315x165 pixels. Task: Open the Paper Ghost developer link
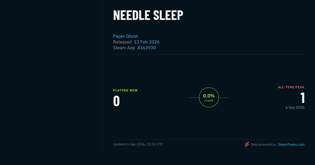click(x=125, y=36)
